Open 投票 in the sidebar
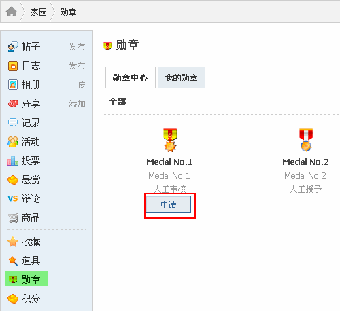Screen dimensions: 340x311 tap(31, 161)
